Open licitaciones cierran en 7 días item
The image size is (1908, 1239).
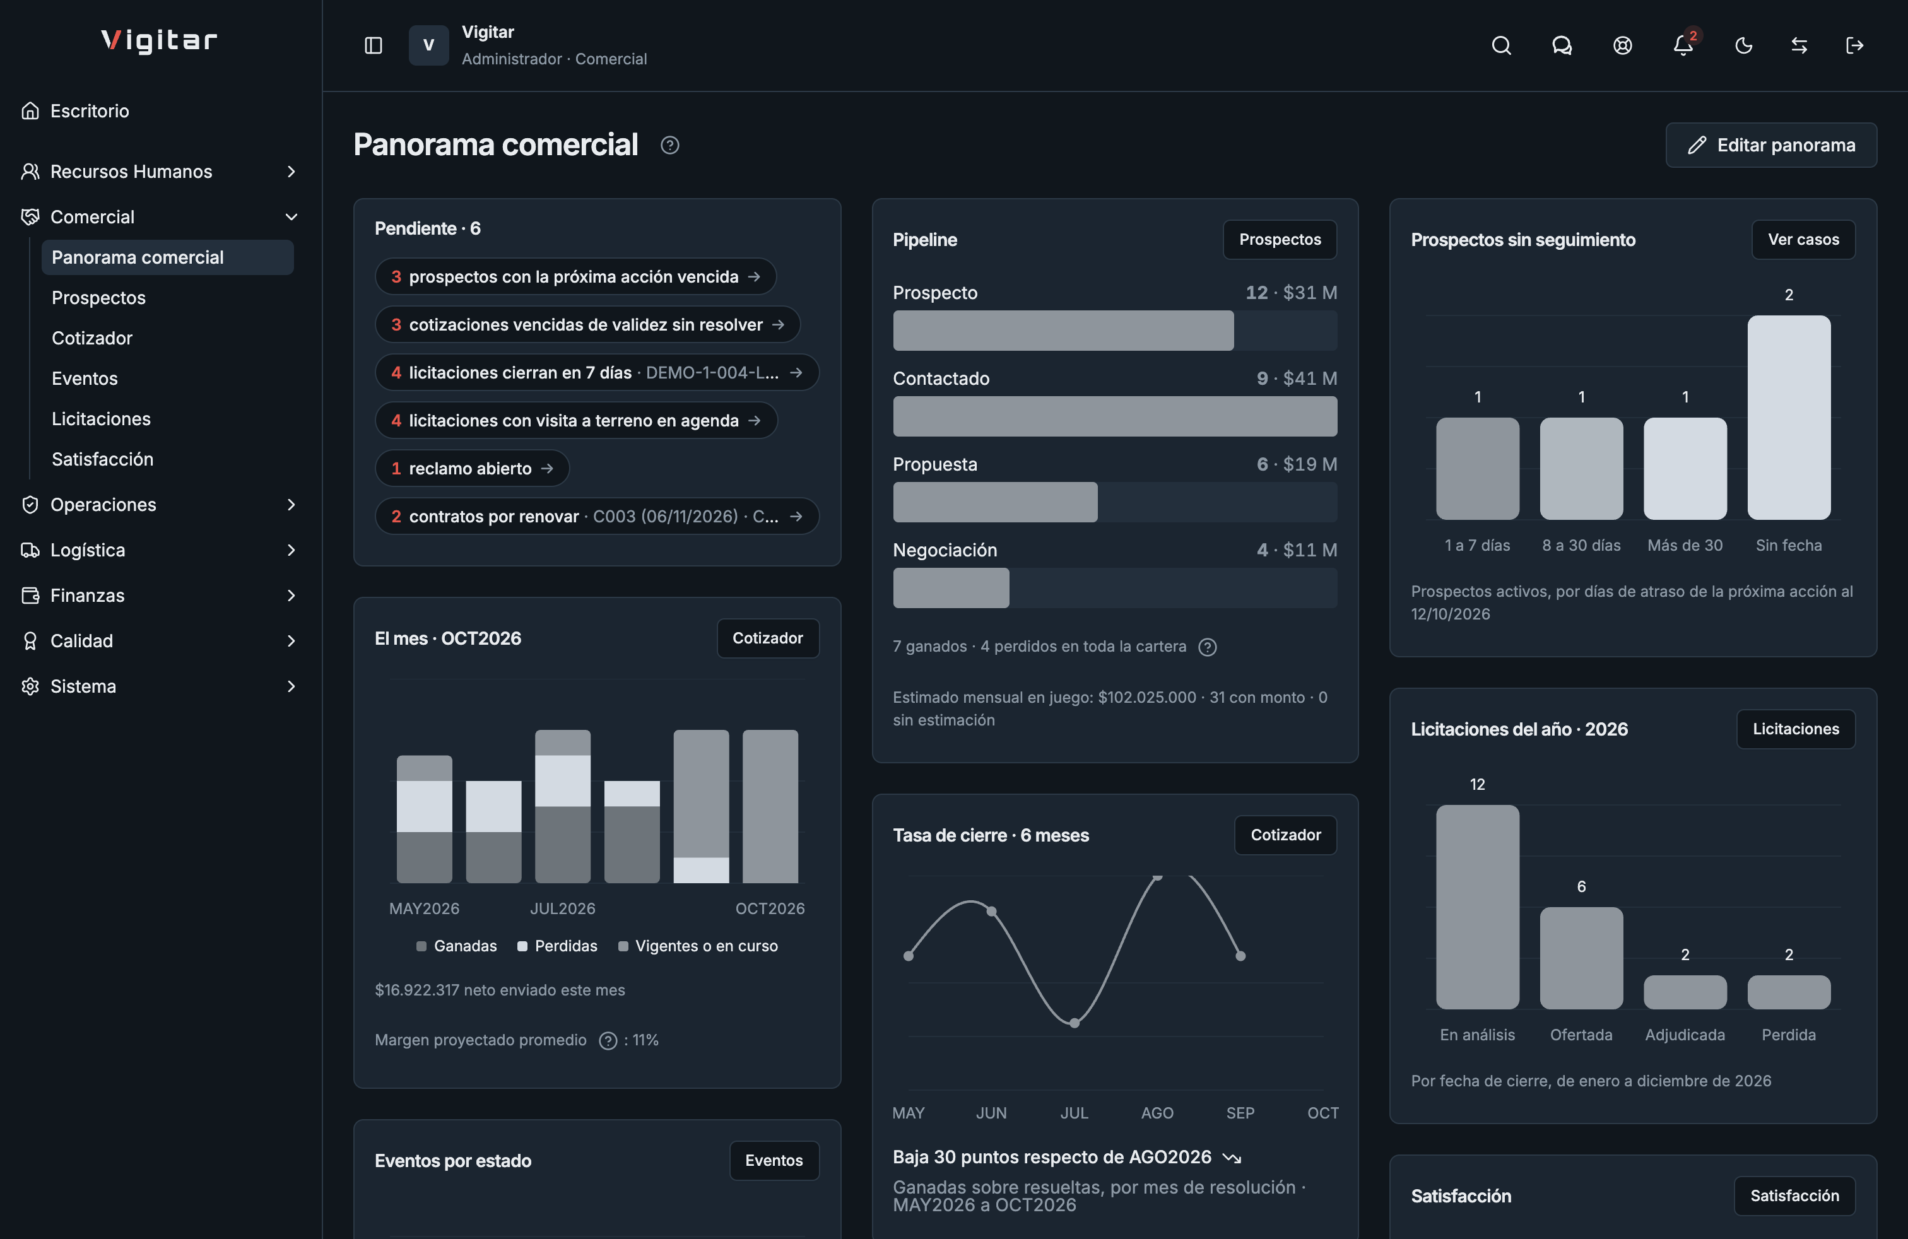tap(598, 373)
